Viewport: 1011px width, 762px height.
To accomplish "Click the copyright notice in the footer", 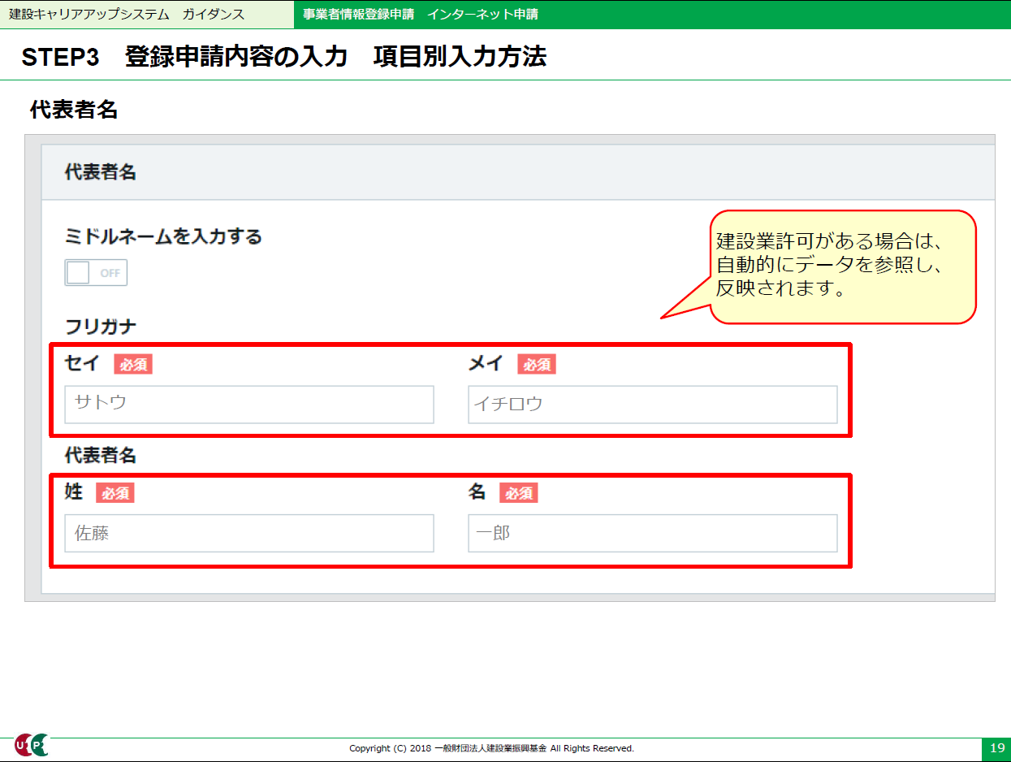I will pyautogui.click(x=491, y=748).
